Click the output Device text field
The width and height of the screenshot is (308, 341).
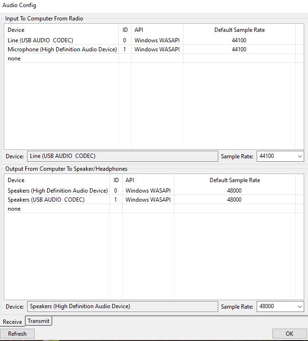122,307
